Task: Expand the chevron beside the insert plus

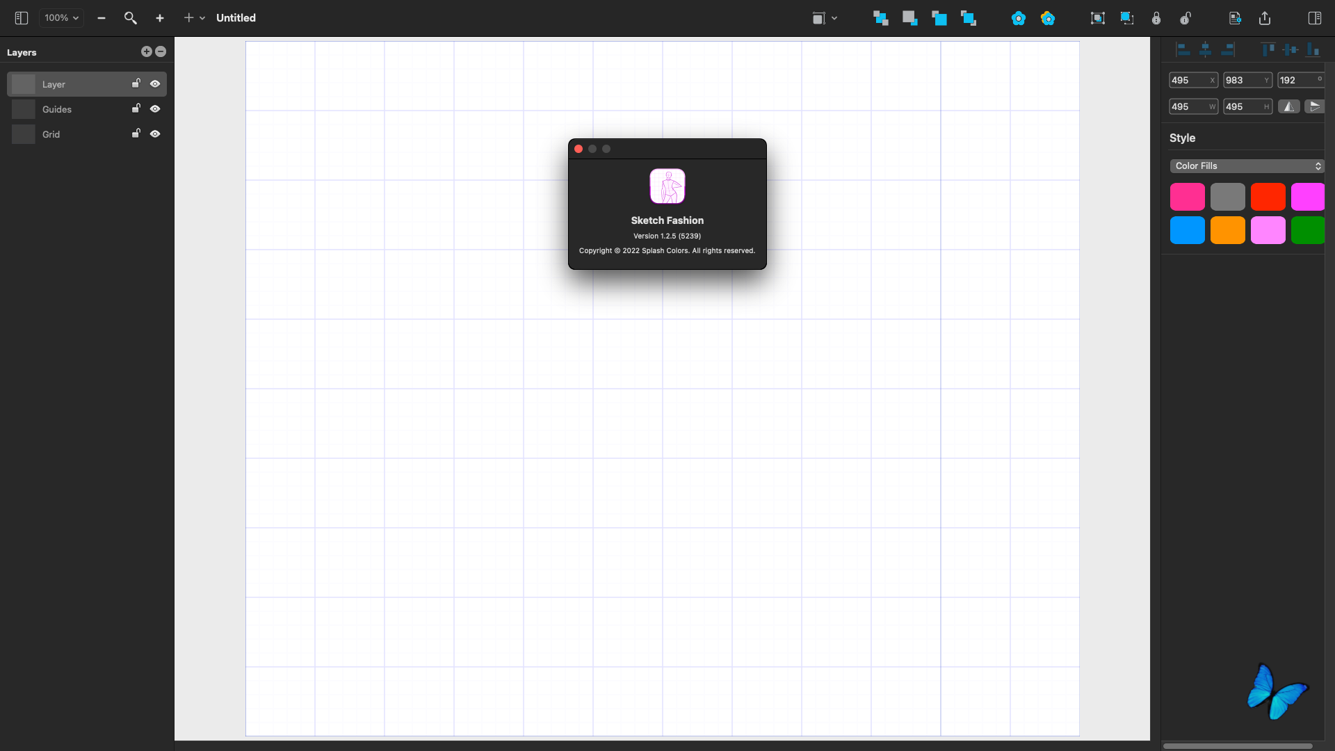Action: (202, 18)
